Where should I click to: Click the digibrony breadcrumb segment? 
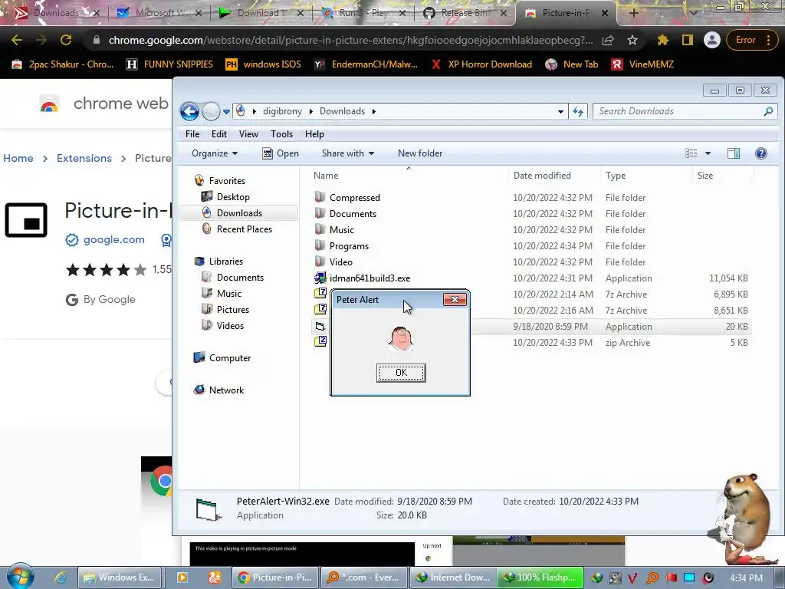(282, 111)
